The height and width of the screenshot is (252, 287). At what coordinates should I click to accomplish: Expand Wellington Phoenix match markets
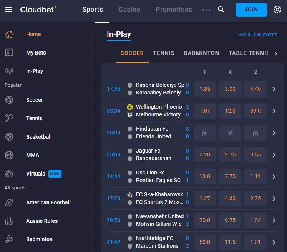[x=274, y=111]
